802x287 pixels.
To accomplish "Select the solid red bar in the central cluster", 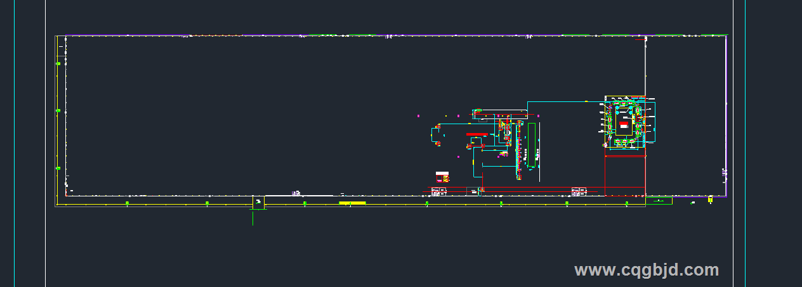I will 477,134.
